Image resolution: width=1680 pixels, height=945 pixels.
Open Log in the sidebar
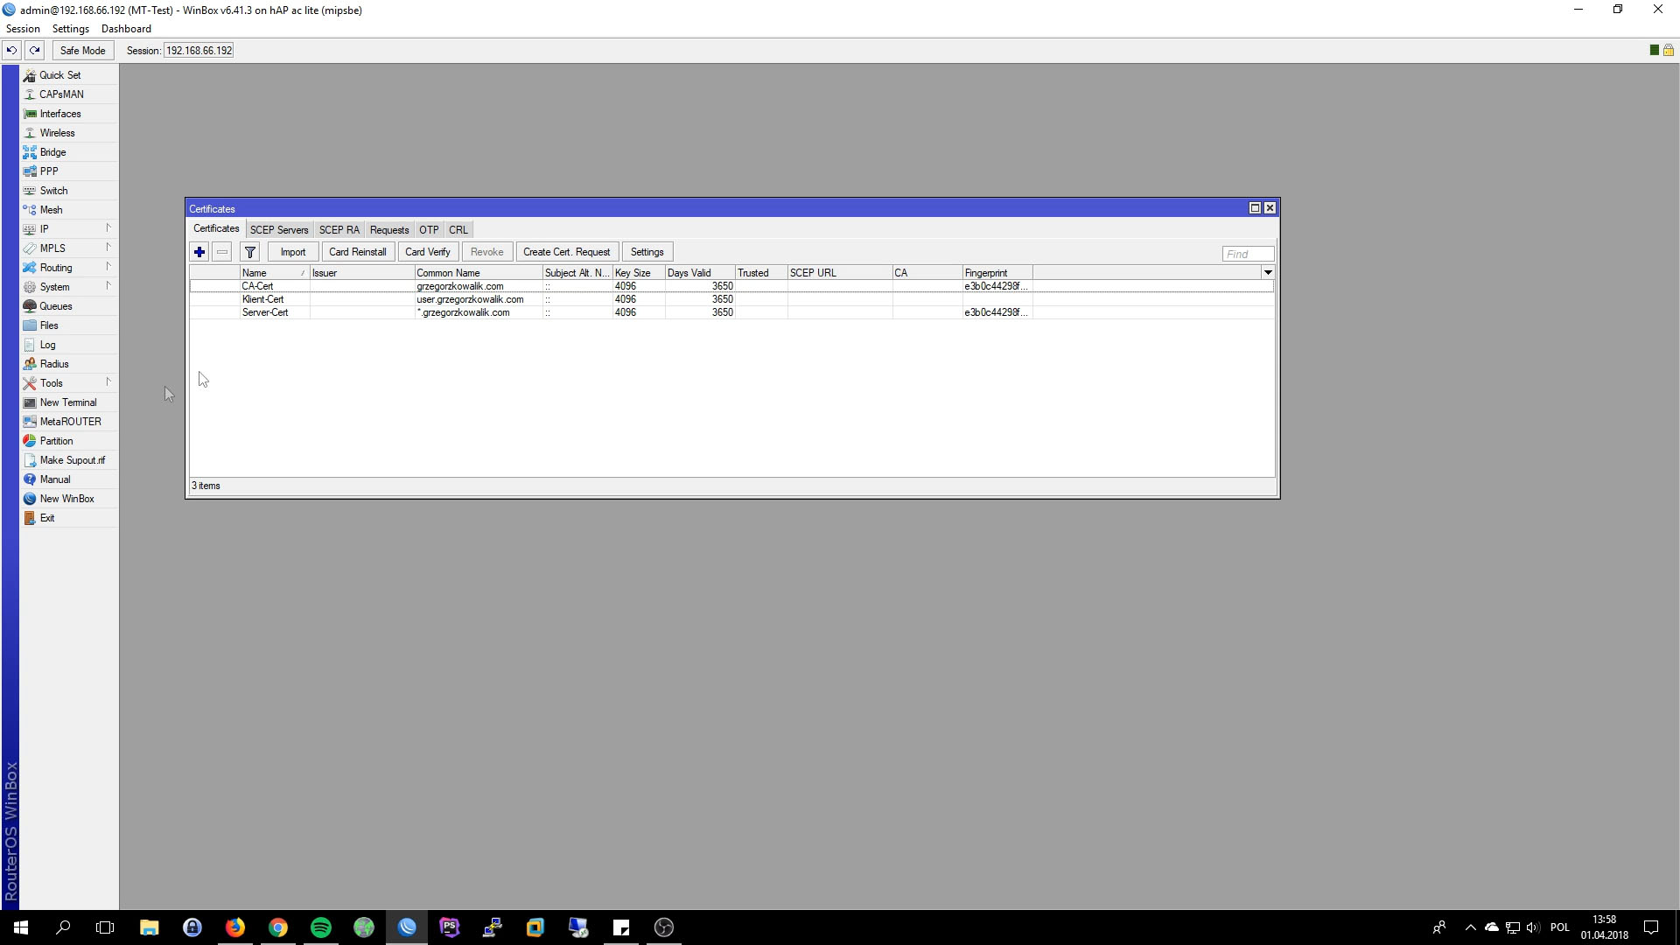pyautogui.click(x=68, y=345)
